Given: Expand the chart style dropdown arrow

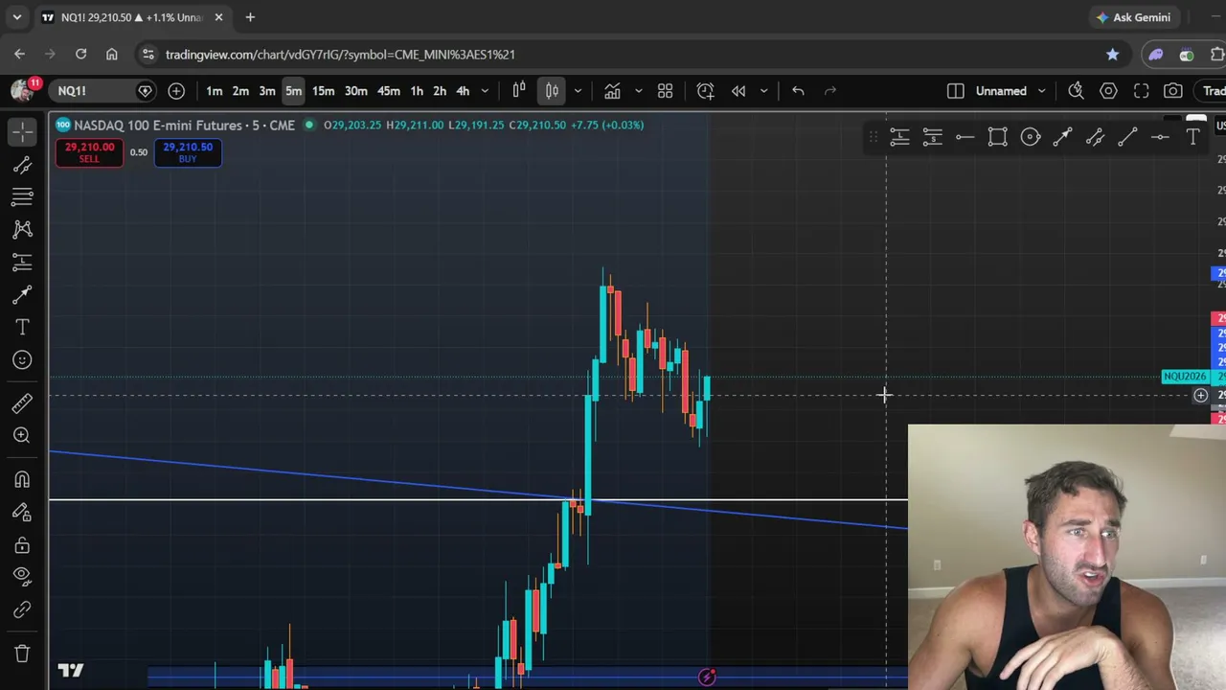Looking at the screenshot, I should [x=578, y=91].
